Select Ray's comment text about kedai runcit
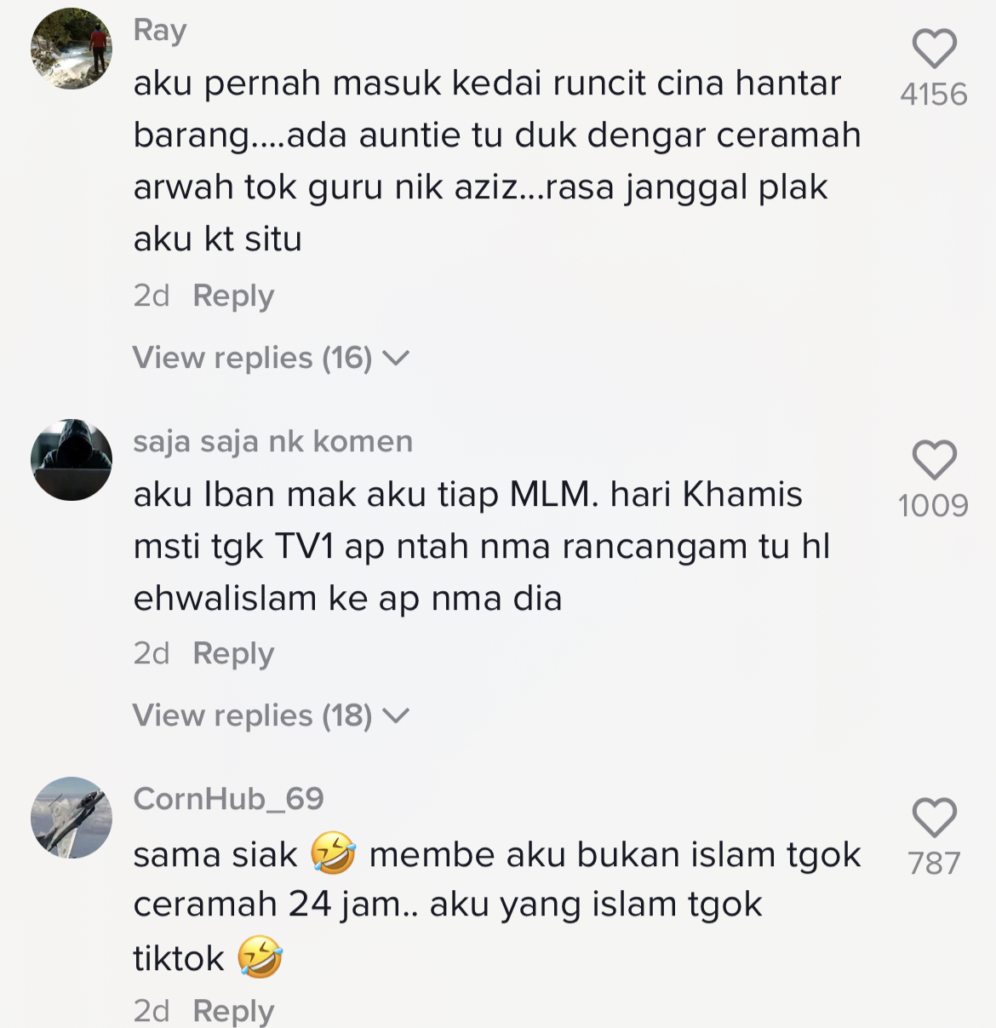The height and width of the screenshot is (1028, 996). (x=497, y=161)
